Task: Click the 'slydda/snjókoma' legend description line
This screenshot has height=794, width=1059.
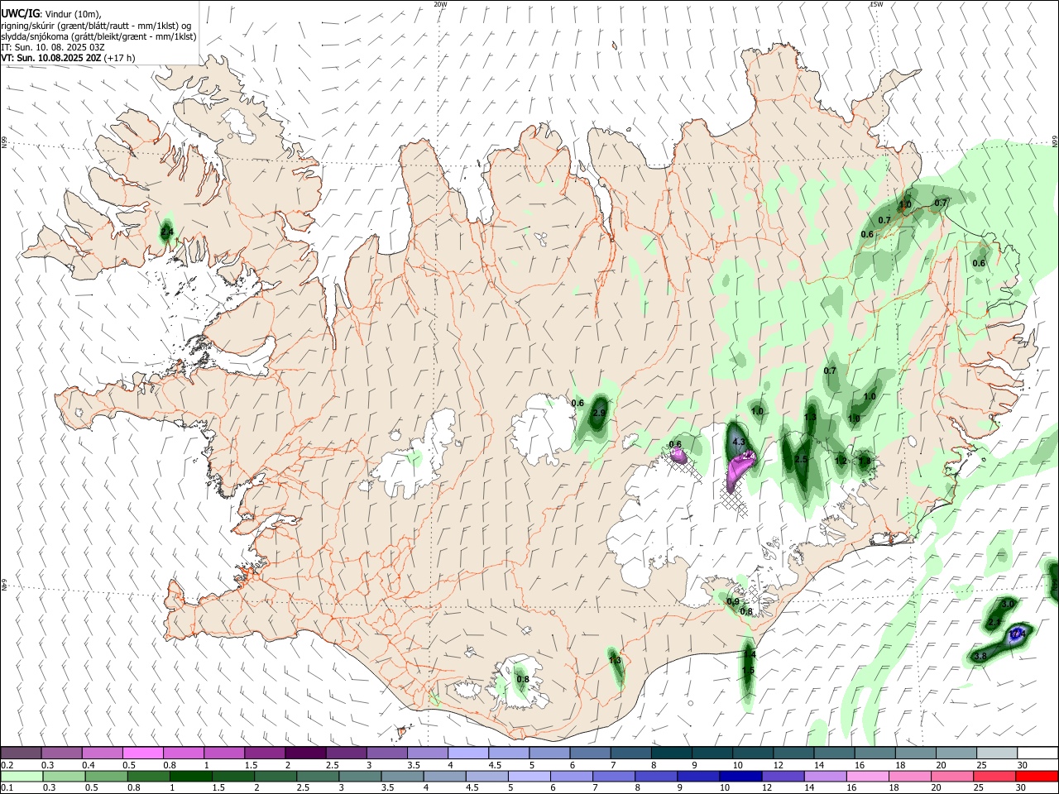Action: pyautogui.click(x=98, y=36)
